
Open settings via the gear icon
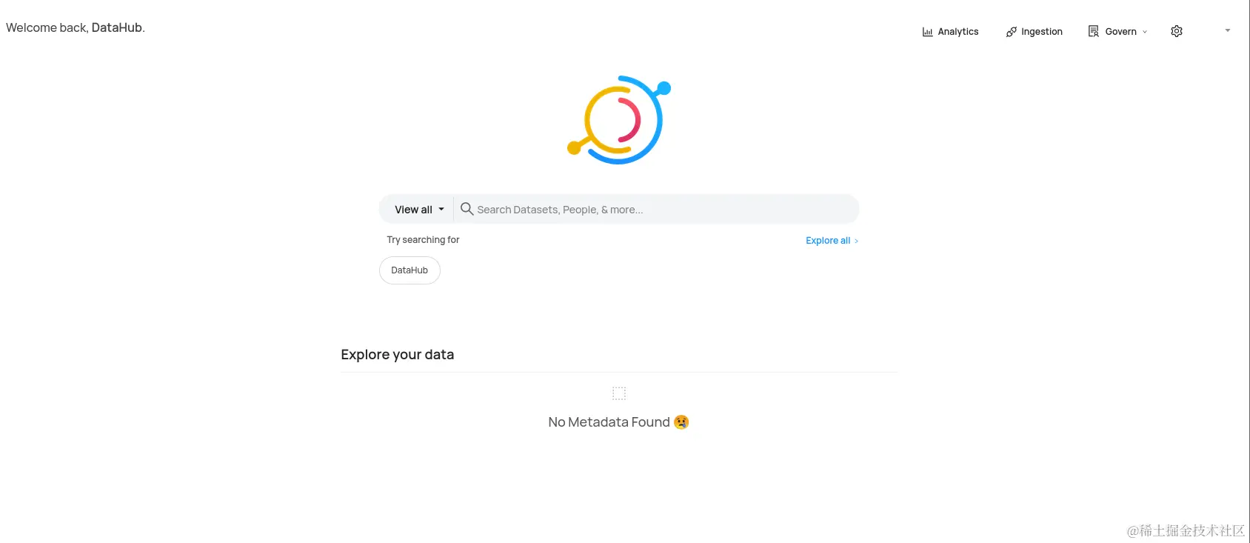(x=1177, y=31)
